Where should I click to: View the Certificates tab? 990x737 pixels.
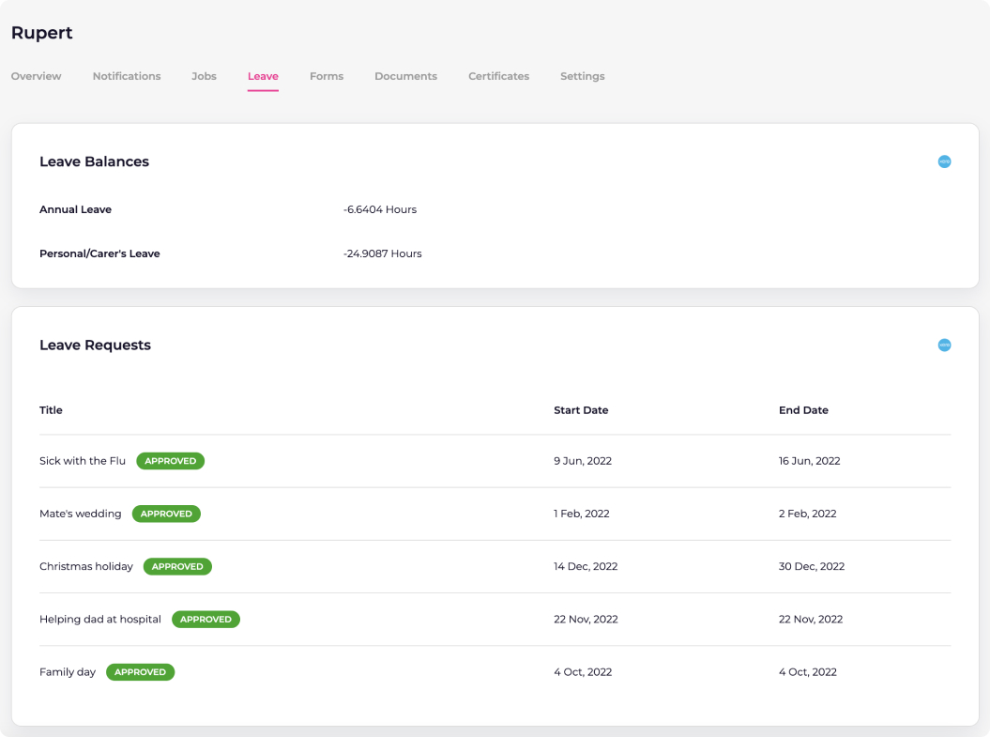click(498, 76)
